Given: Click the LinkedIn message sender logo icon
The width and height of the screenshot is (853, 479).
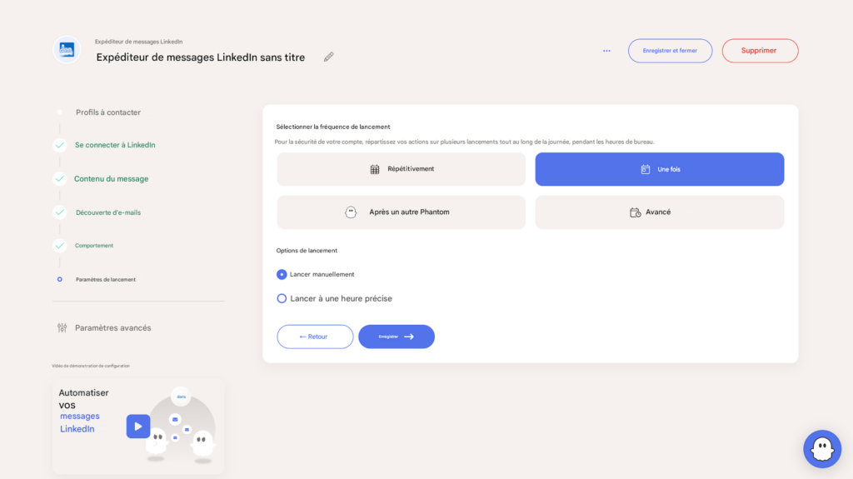Looking at the screenshot, I should (x=67, y=50).
